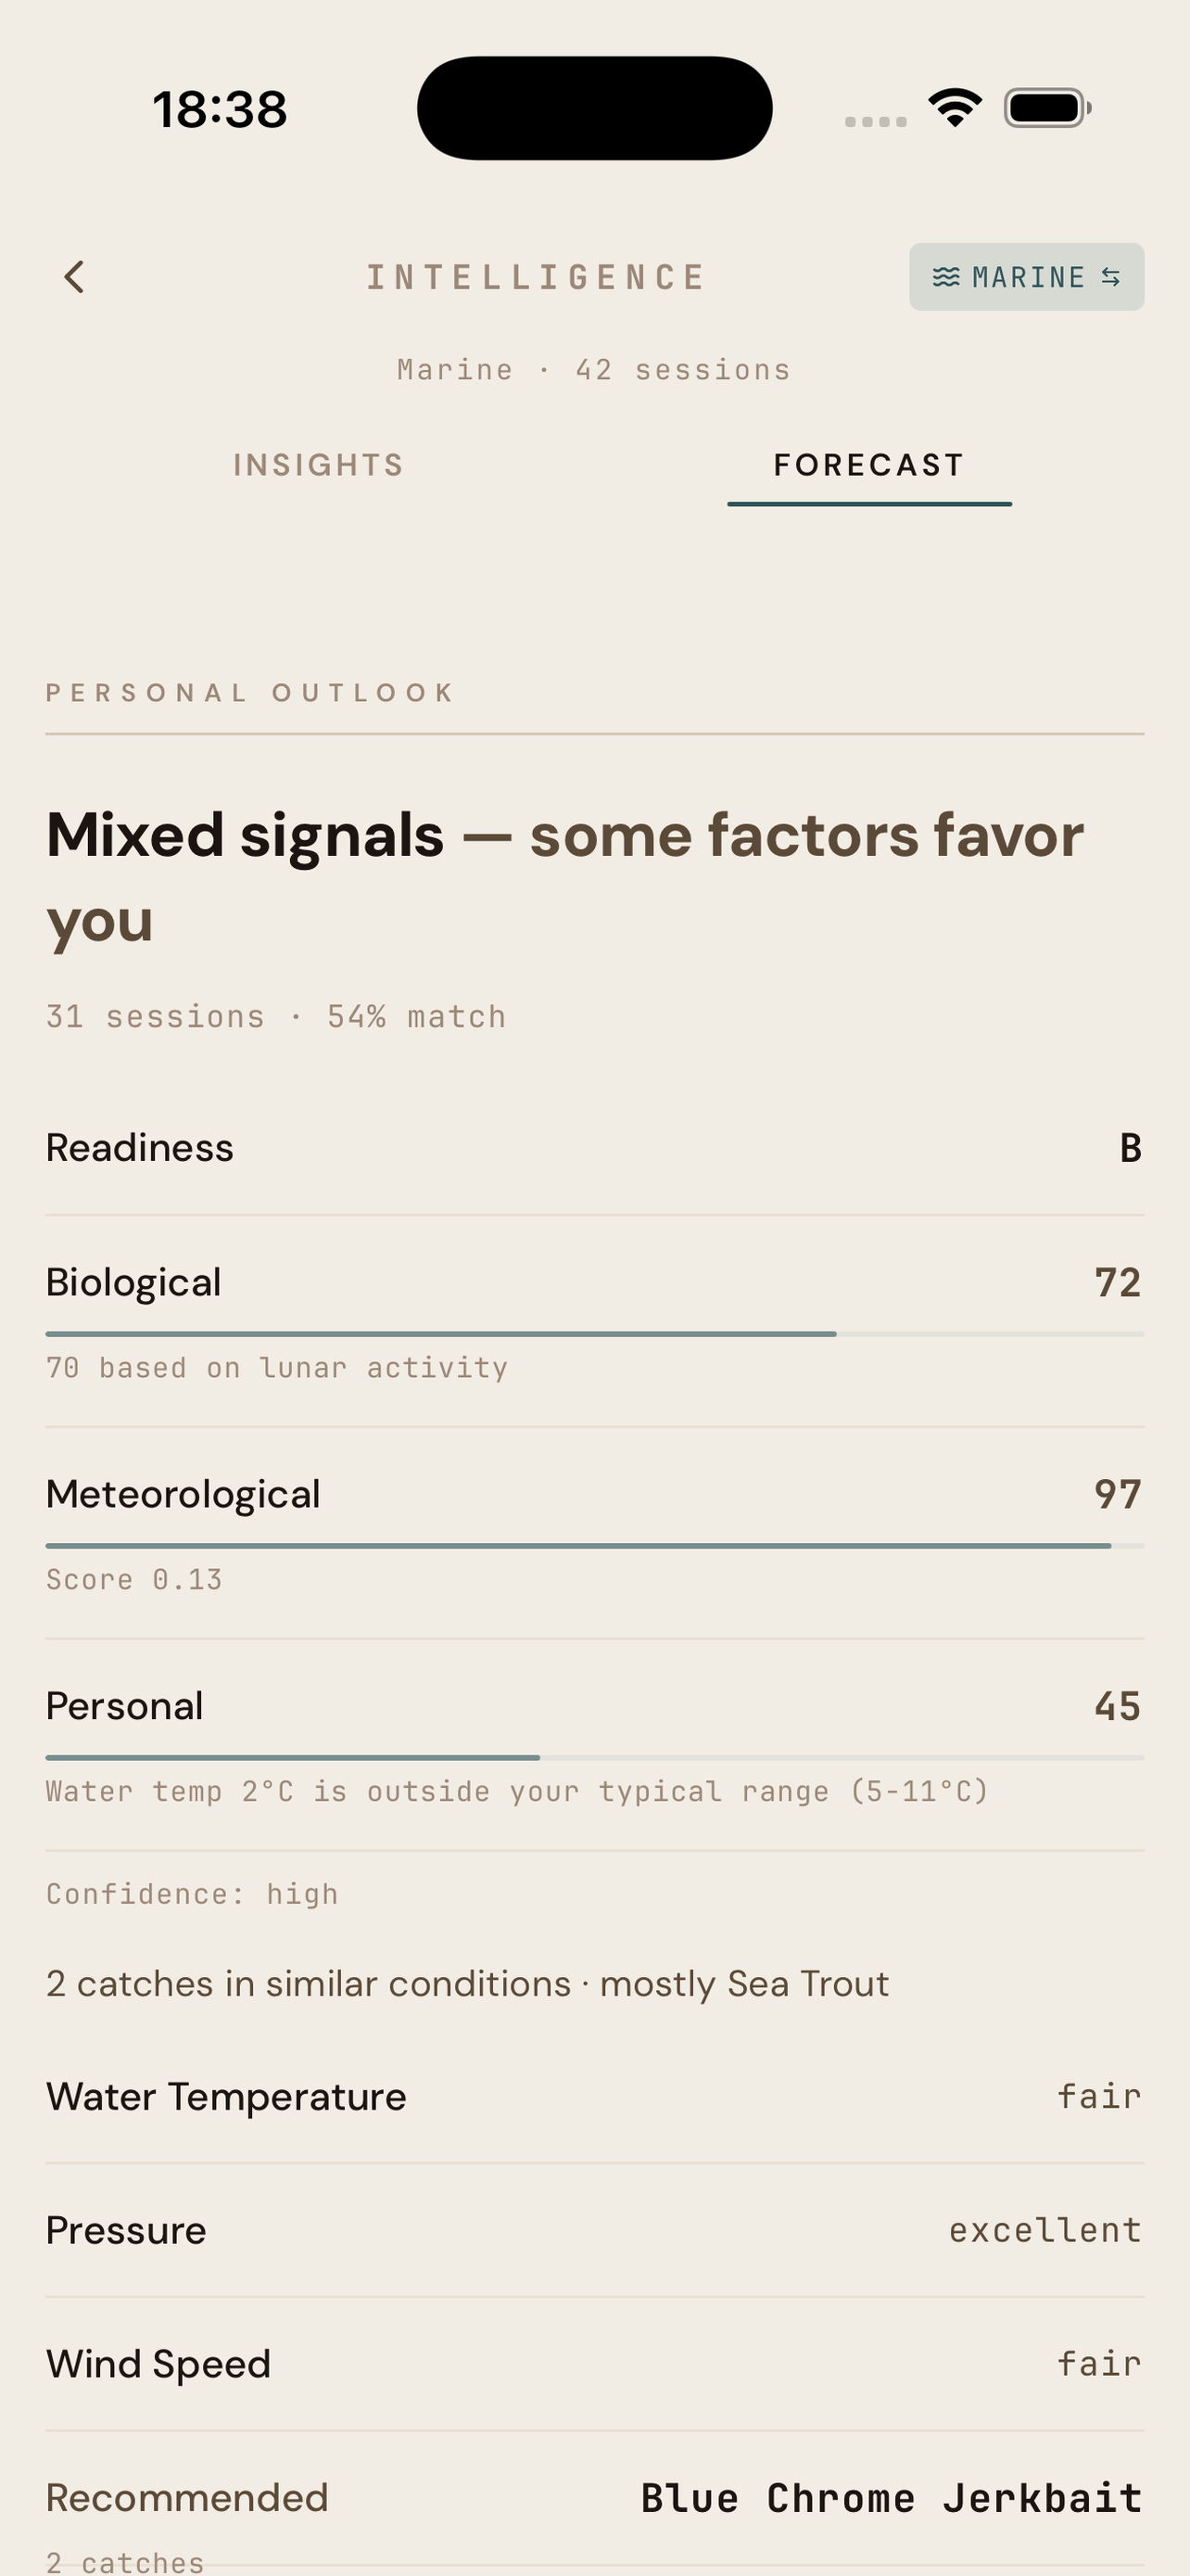Tap the swap arrows icon beside MARINE
The height and width of the screenshot is (2576, 1190).
1111,277
